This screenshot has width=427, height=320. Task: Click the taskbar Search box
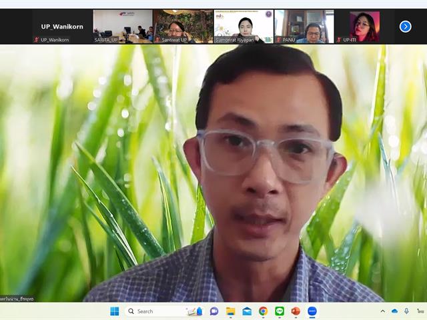pos(165,311)
